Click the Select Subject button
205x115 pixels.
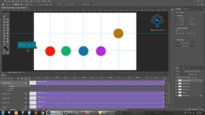click(185, 46)
